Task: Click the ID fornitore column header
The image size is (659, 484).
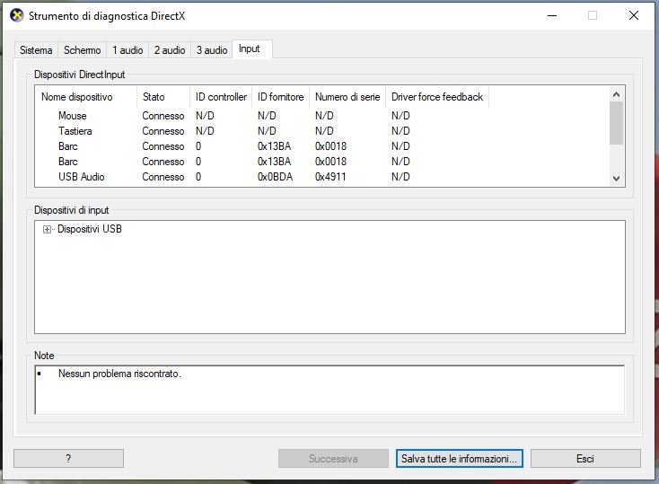Action: 280,97
